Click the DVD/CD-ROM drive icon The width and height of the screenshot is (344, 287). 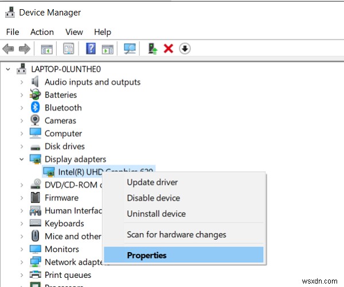coord(36,184)
